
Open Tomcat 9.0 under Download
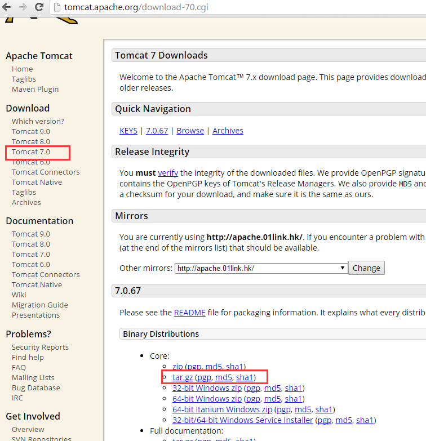(31, 131)
